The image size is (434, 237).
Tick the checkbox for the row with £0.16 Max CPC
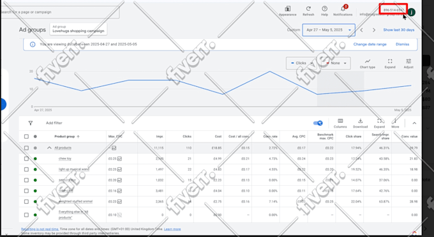[x=26, y=191]
